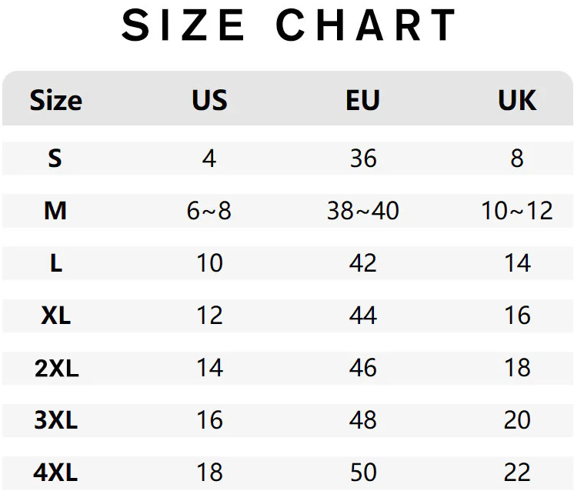This screenshot has width=574, height=491.
Task: Select the L size row label
Action: 55,263
